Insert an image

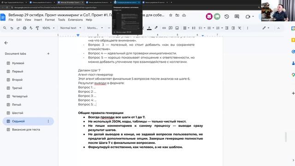click(177, 28)
